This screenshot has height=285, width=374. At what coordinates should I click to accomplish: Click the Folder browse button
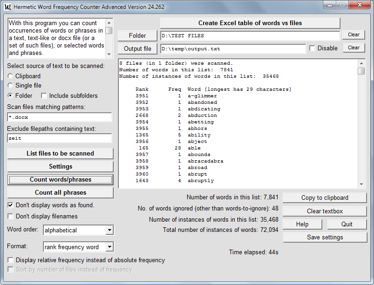pos(137,35)
